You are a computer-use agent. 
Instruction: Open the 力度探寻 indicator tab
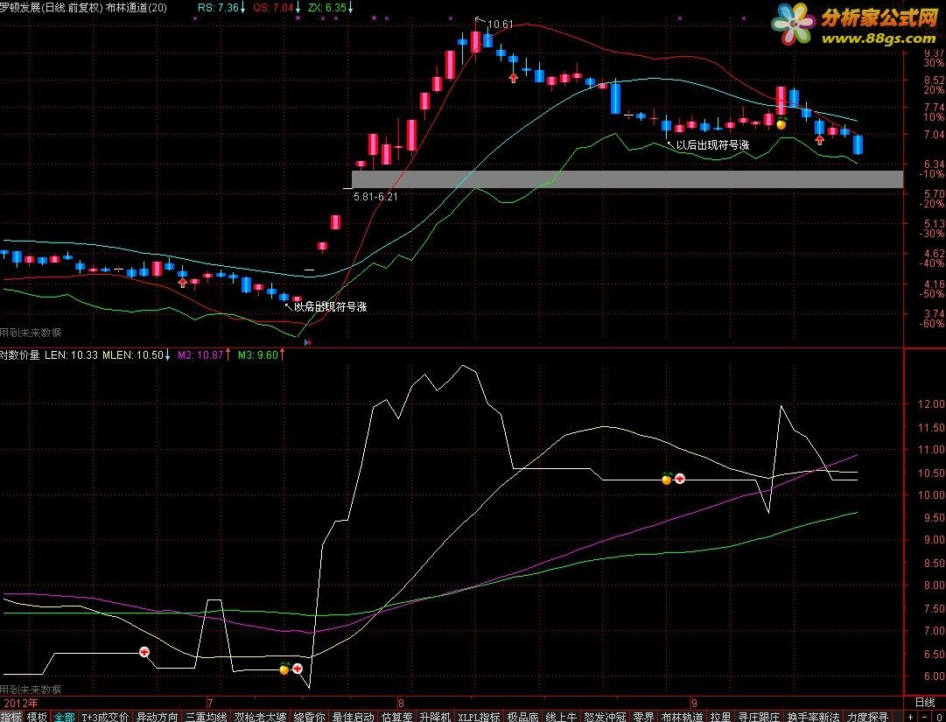[867, 717]
